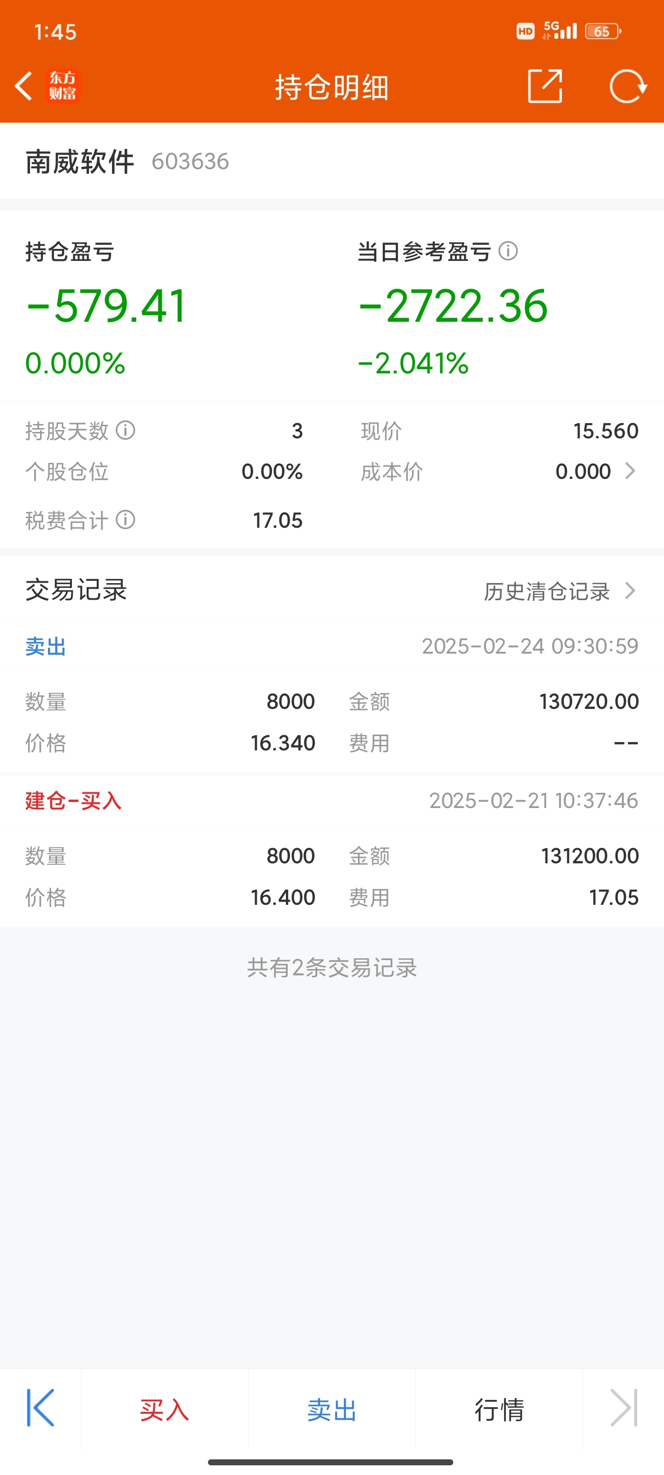Screen dimensions: 664x1475
Task: Show info icon beside 税费合计
Action: (125, 520)
